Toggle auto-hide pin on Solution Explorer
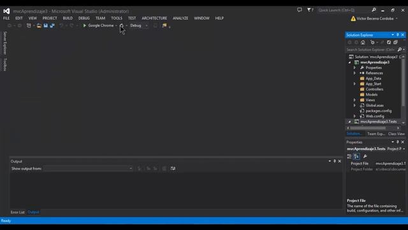408x230 pixels. [x=398, y=34]
